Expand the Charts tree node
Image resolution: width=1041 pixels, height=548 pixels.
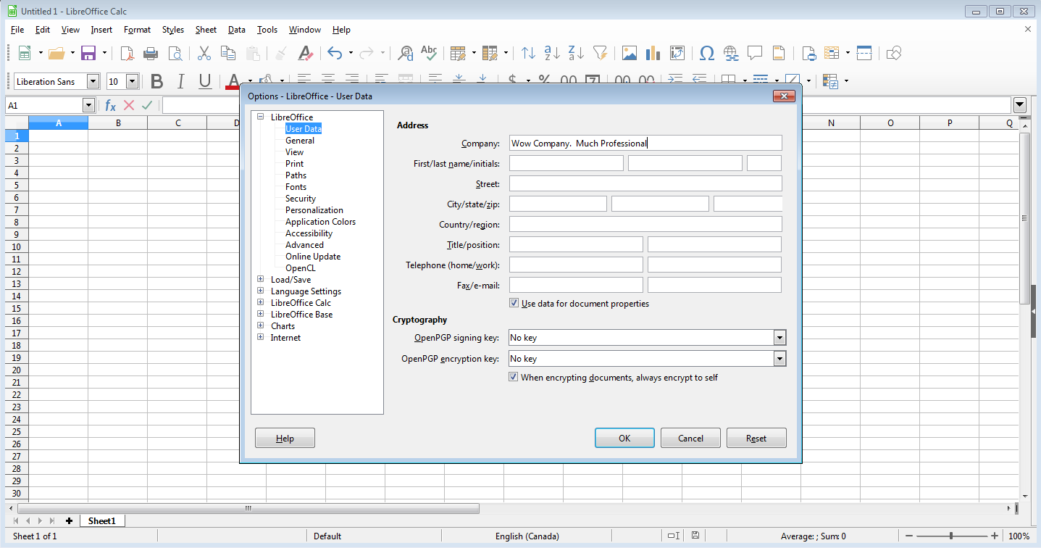[x=261, y=325]
